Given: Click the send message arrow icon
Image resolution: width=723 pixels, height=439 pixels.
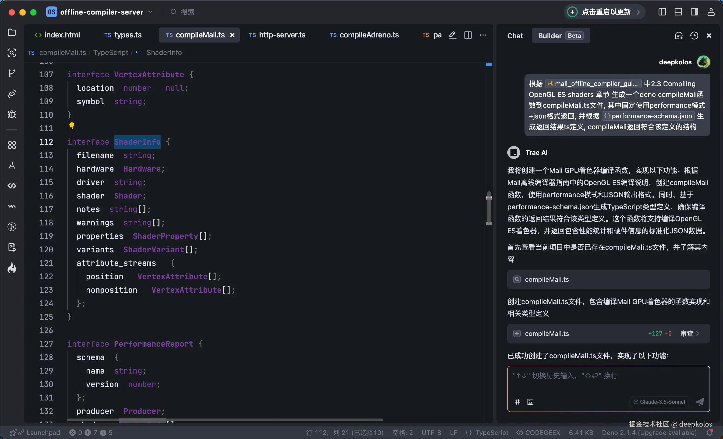Looking at the screenshot, I should pos(700,402).
